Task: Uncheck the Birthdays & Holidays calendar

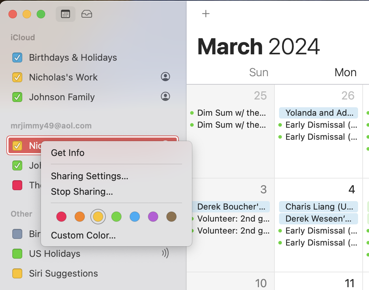Action: [x=17, y=58]
